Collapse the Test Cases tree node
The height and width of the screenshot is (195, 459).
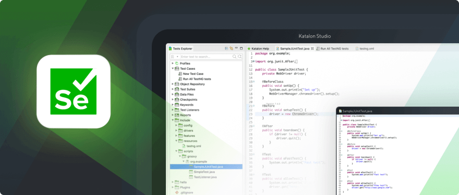coord(173,69)
